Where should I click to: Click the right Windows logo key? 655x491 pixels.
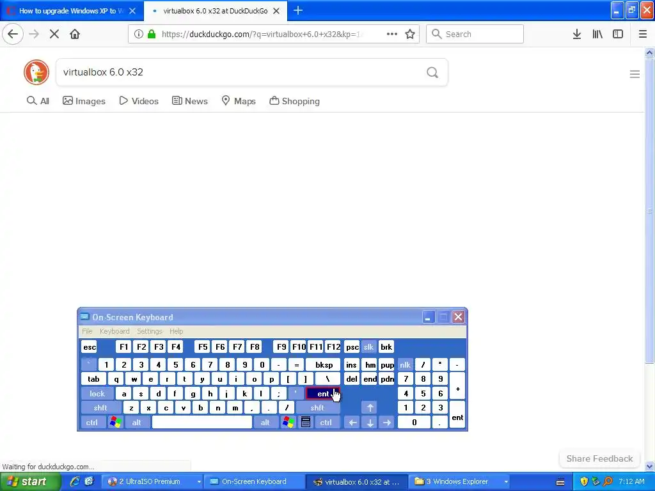288,422
